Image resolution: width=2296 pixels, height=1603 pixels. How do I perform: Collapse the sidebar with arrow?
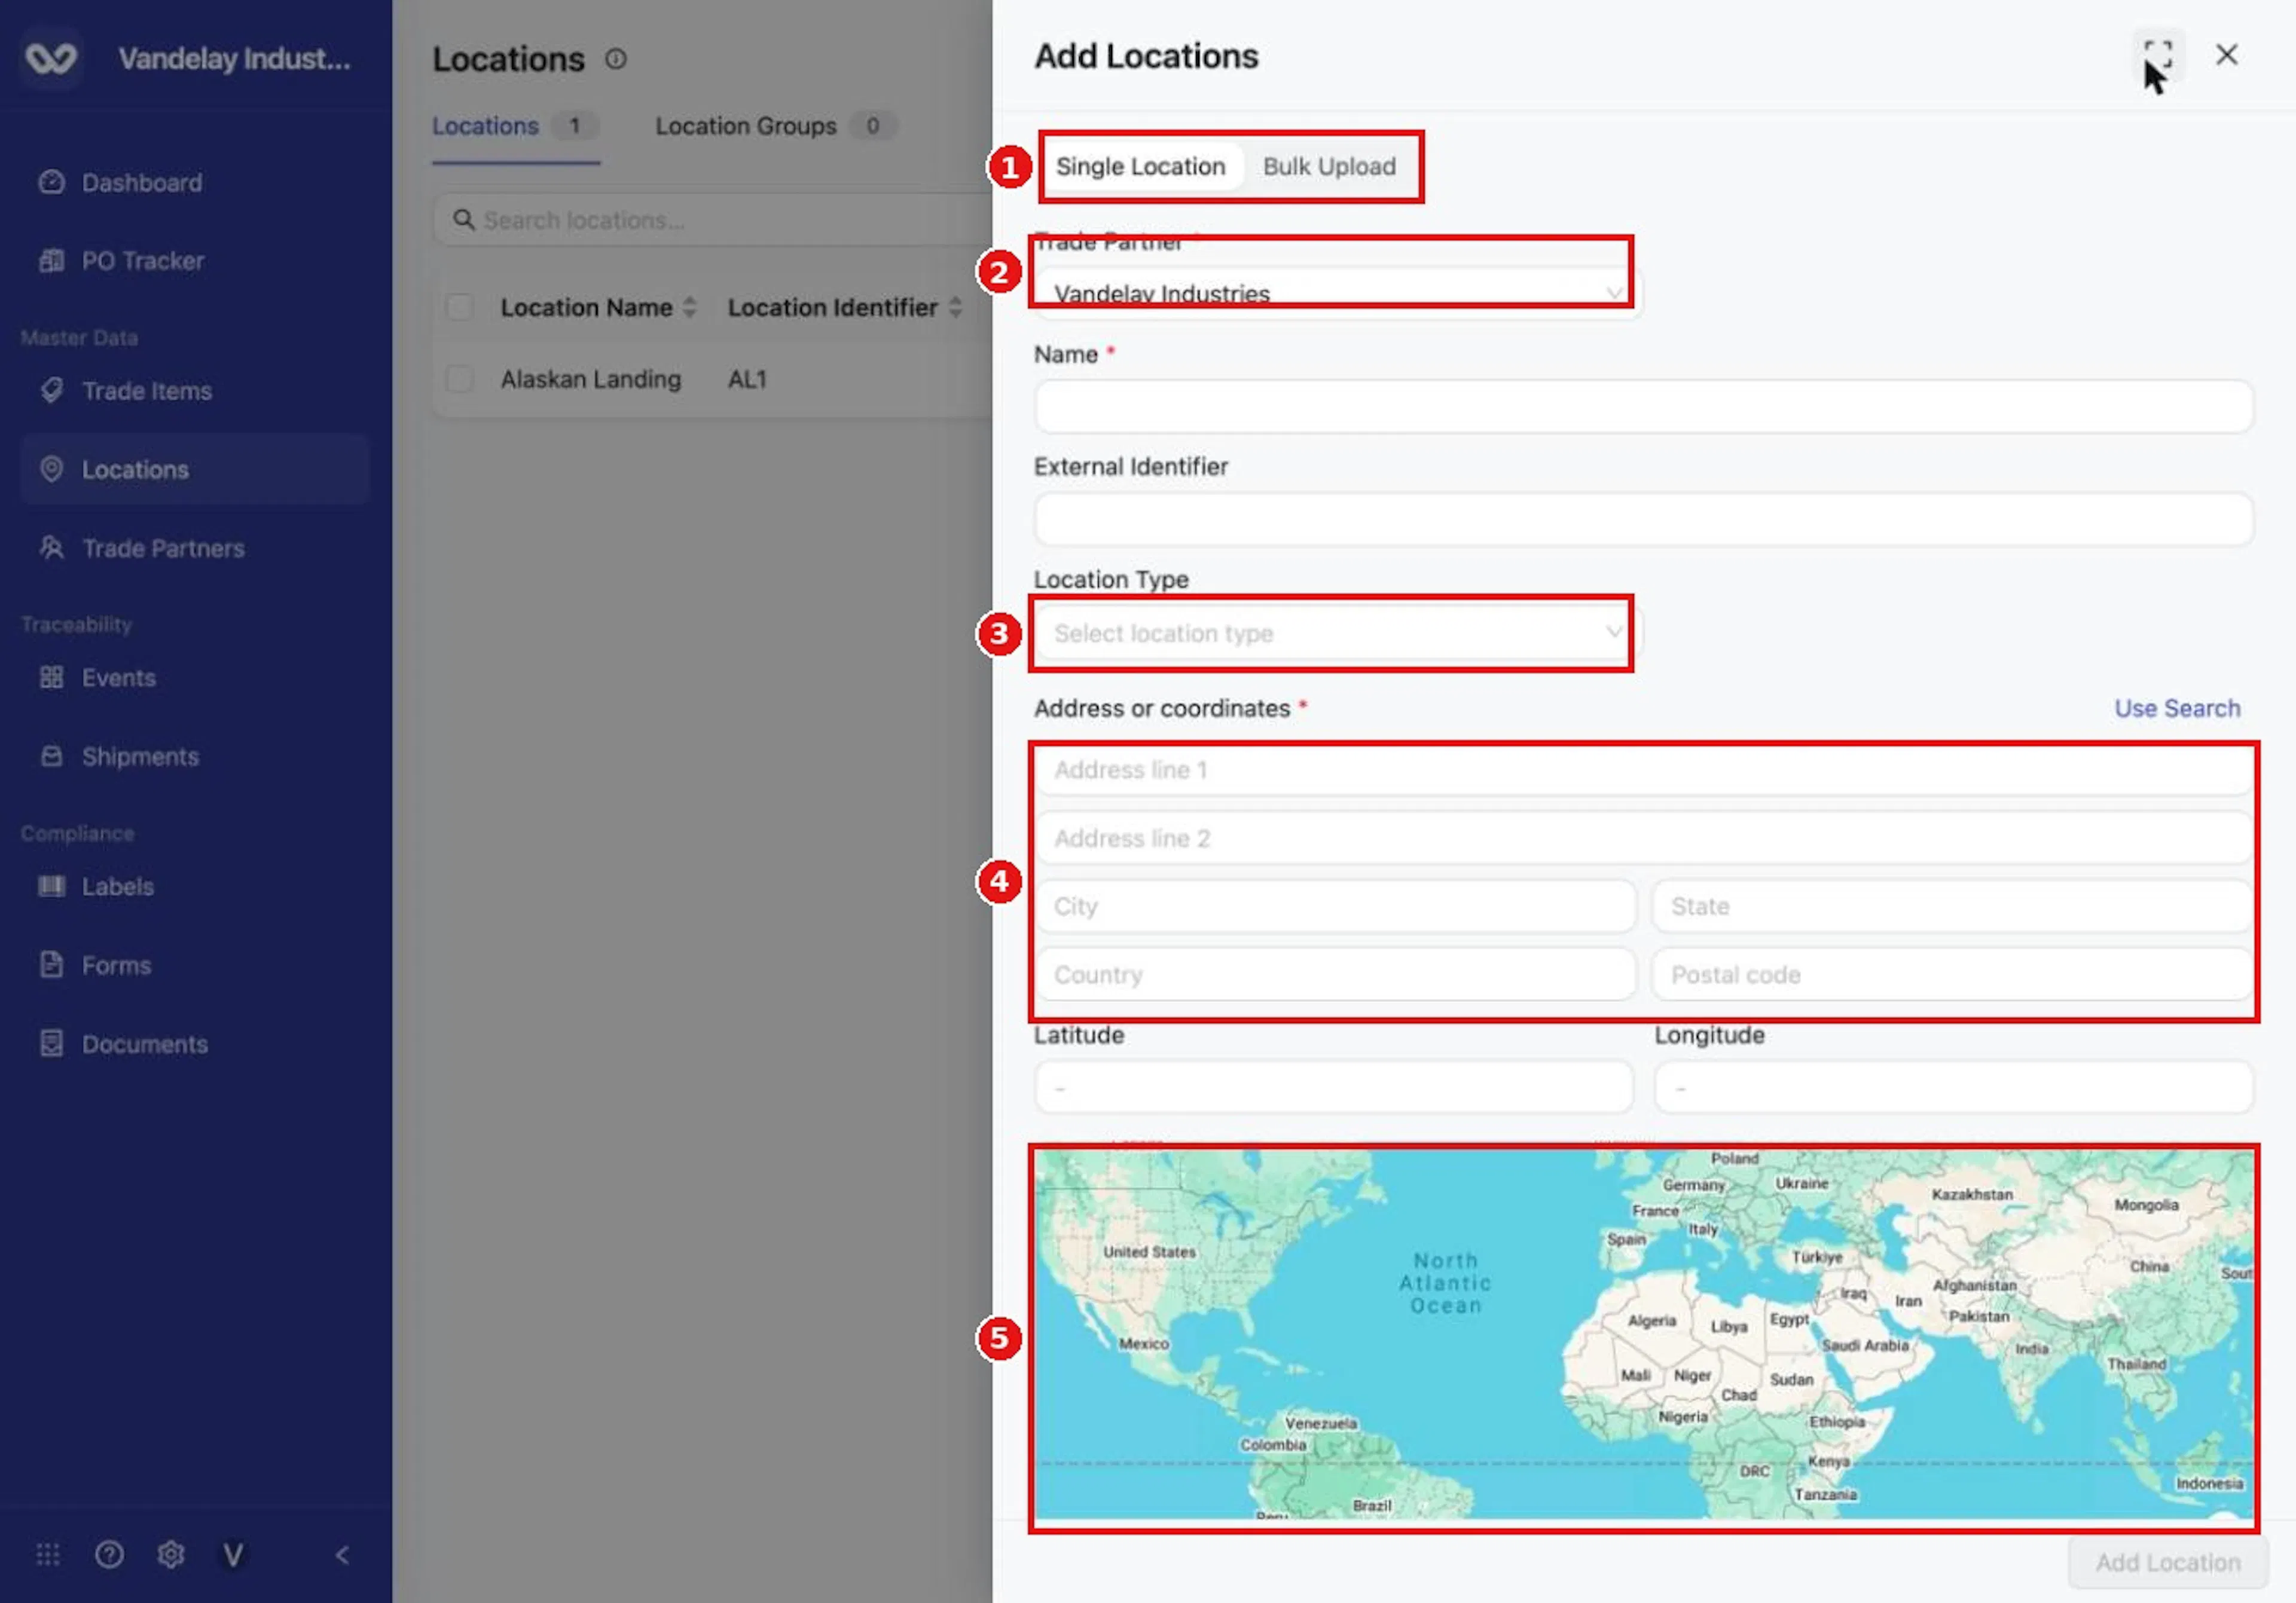pos(342,1555)
